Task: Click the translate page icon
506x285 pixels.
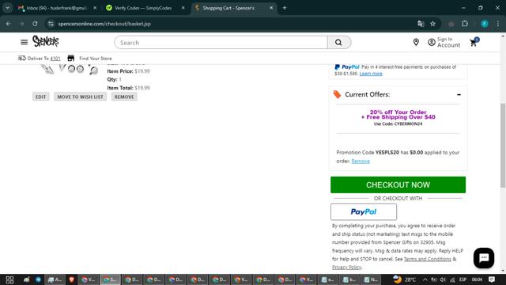Action: [x=421, y=24]
